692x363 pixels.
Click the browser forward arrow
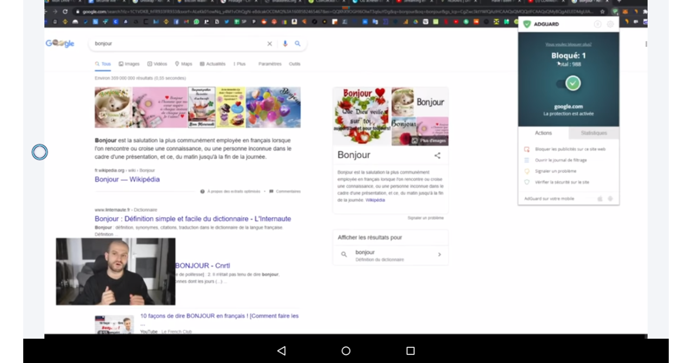pos(55,11)
